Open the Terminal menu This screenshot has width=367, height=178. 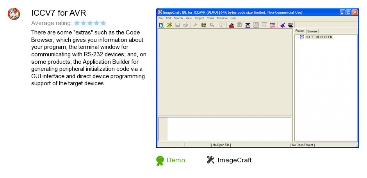point(222,18)
